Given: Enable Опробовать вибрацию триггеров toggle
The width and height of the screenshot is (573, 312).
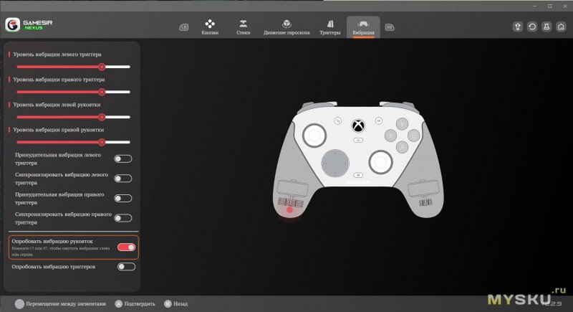Looking at the screenshot, I should [x=126, y=267].
